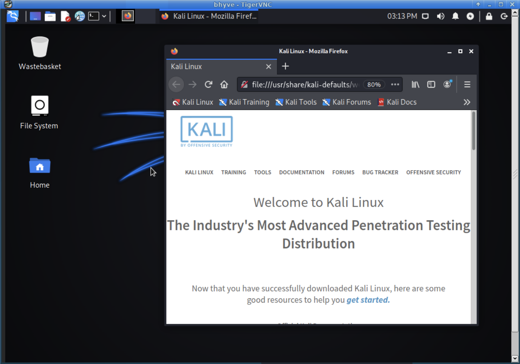The width and height of the screenshot is (520, 364).
Task: Click the KALI logo on the page
Action: [207, 132]
